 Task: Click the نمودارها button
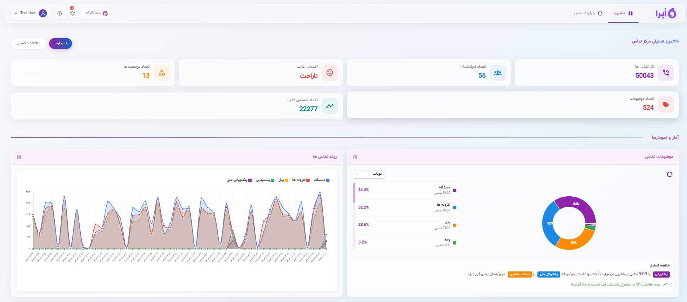[x=61, y=43]
